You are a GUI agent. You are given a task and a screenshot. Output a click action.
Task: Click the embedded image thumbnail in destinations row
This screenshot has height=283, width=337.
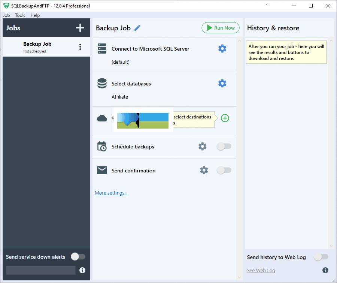click(x=143, y=121)
